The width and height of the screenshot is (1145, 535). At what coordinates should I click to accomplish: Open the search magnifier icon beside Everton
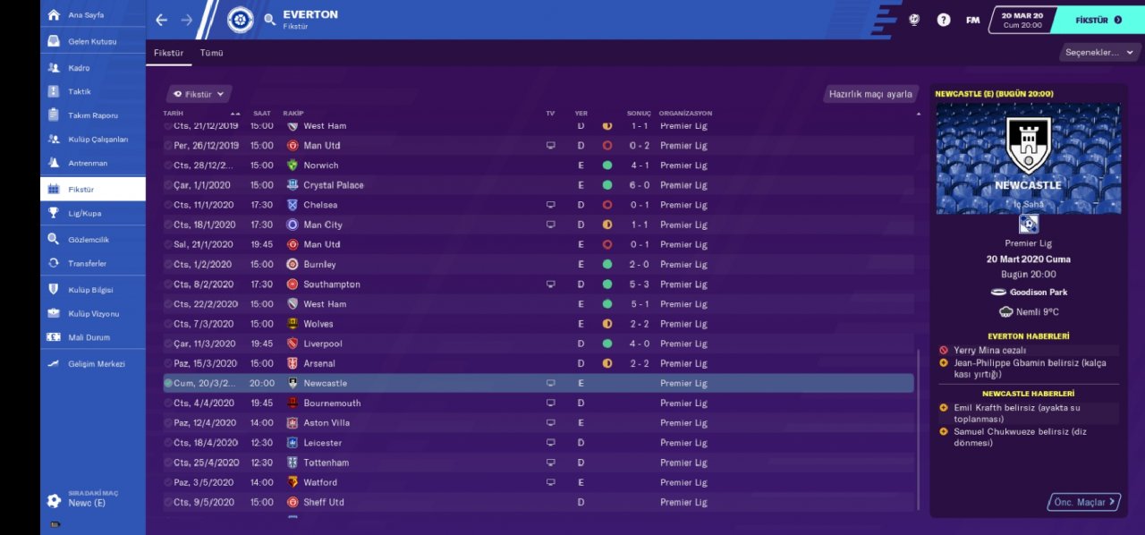click(269, 20)
